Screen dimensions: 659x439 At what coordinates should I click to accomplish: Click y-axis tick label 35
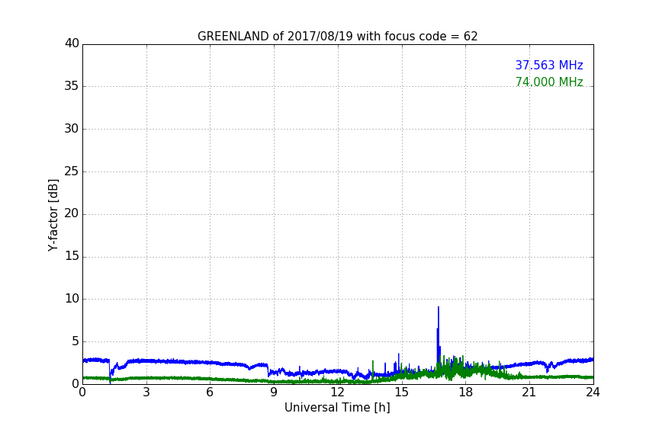tap(72, 86)
